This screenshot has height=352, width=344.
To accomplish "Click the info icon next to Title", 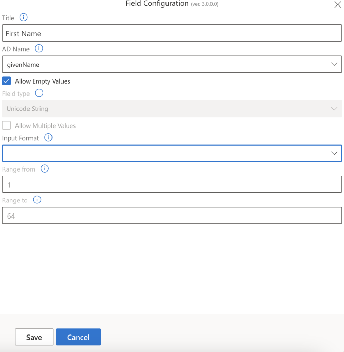I will point(23,17).
